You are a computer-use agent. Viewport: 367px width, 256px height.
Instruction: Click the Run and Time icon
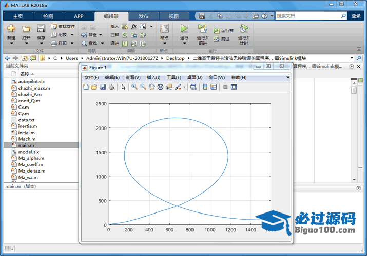244,29
